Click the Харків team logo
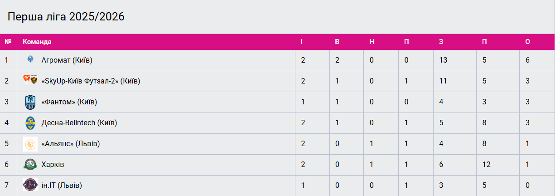Image resolution: width=555 pixels, height=196 pixels. tap(30, 164)
